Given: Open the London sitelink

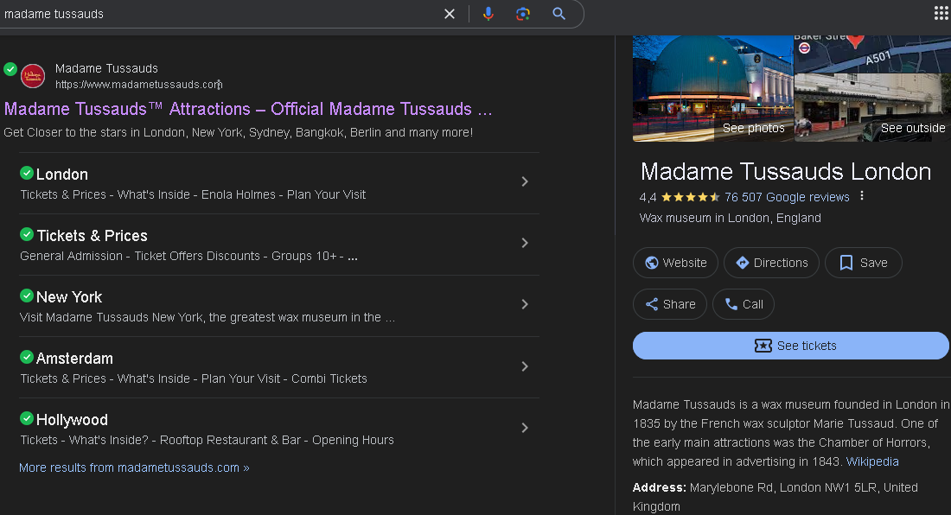Looking at the screenshot, I should point(62,175).
